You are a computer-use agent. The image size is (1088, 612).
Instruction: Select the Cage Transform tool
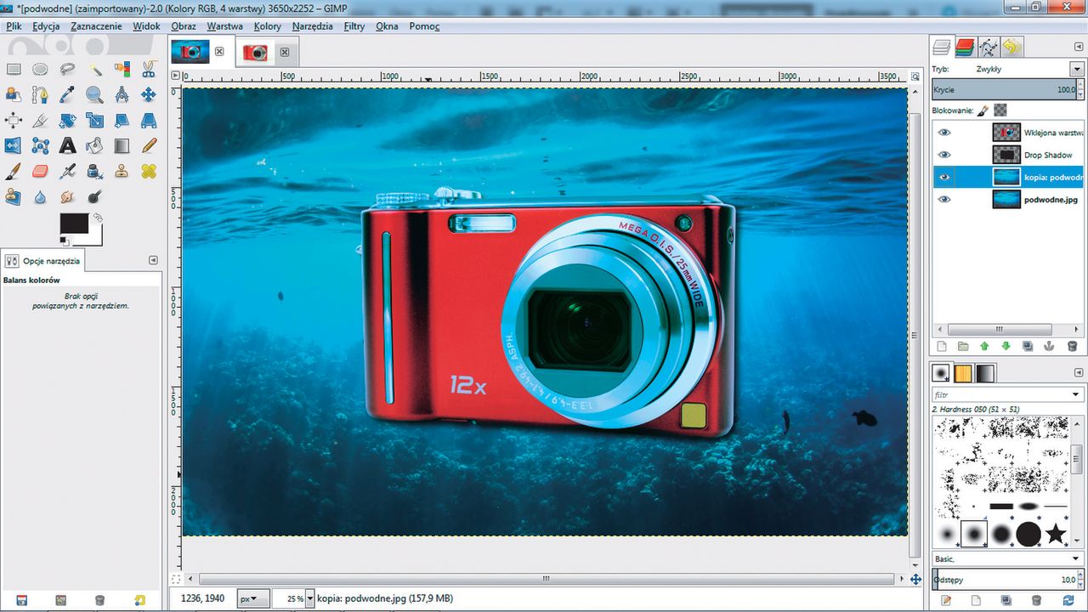click(x=40, y=145)
